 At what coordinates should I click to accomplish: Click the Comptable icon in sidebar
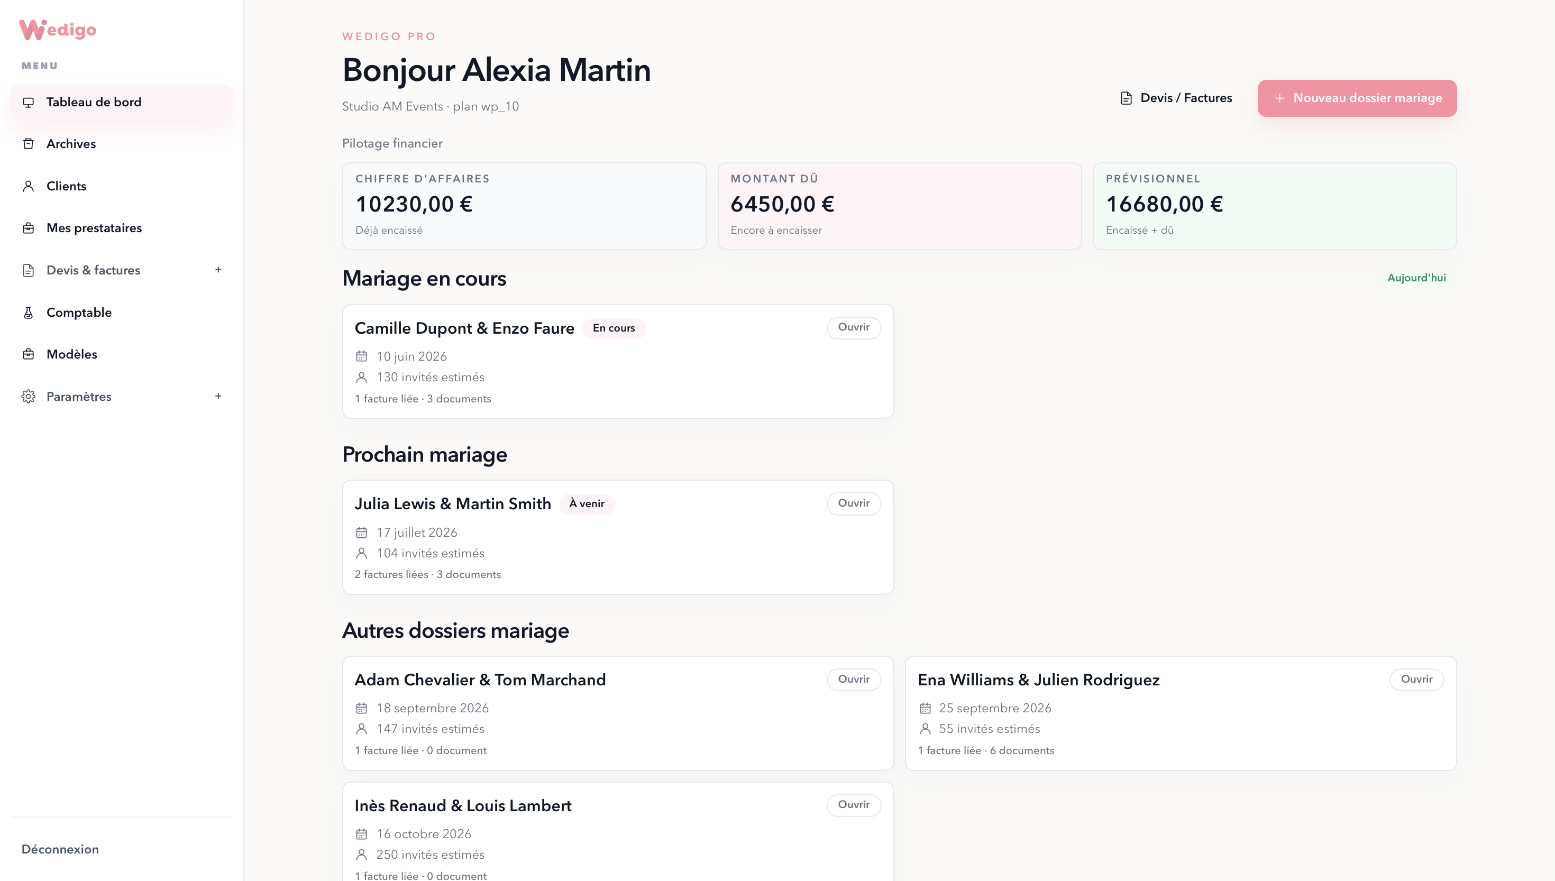click(x=29, y=313)
